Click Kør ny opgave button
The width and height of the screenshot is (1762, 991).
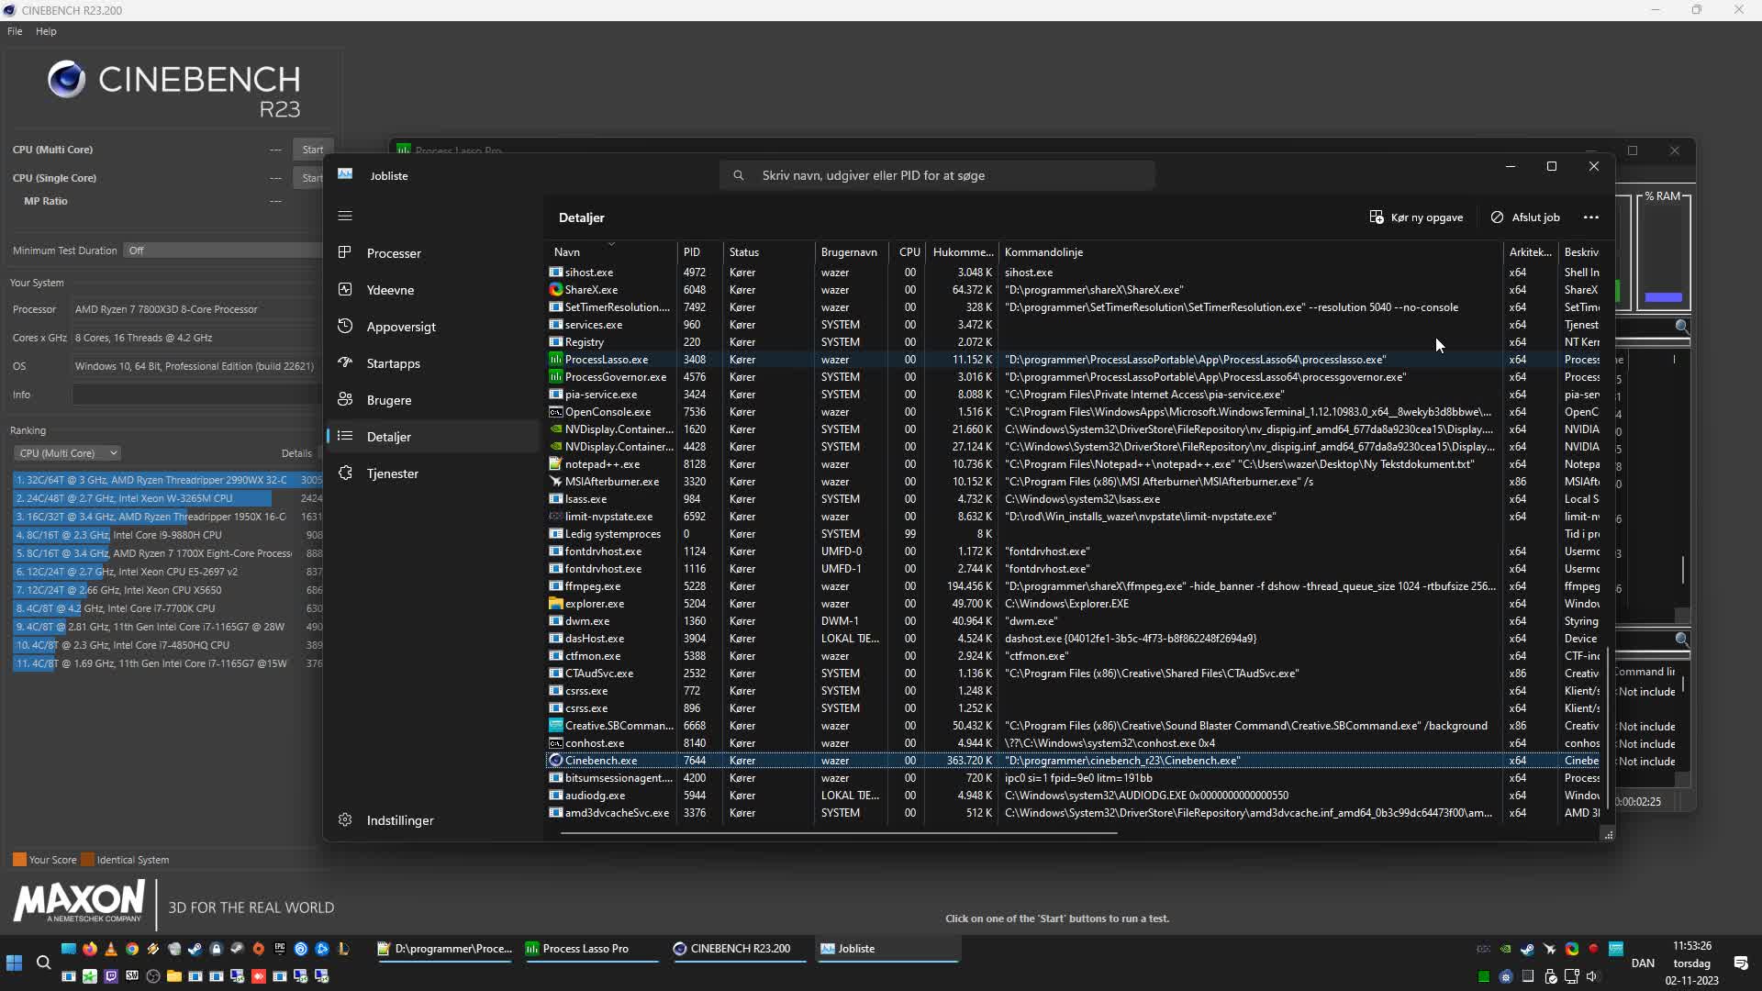1416,217
